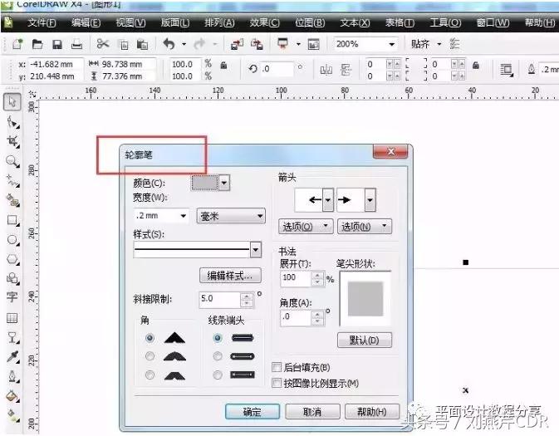Select the beveled corner radio button

[x=150, y=375]
